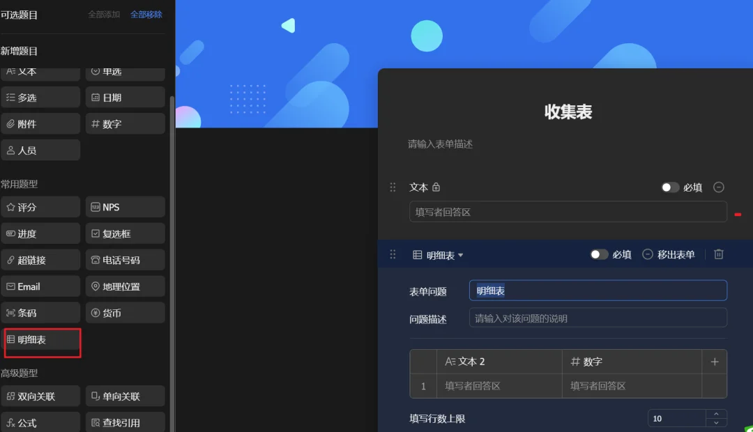Click the plus icon to add table column
This screenshot has height=432, width=753.
(x=715, y=362)
